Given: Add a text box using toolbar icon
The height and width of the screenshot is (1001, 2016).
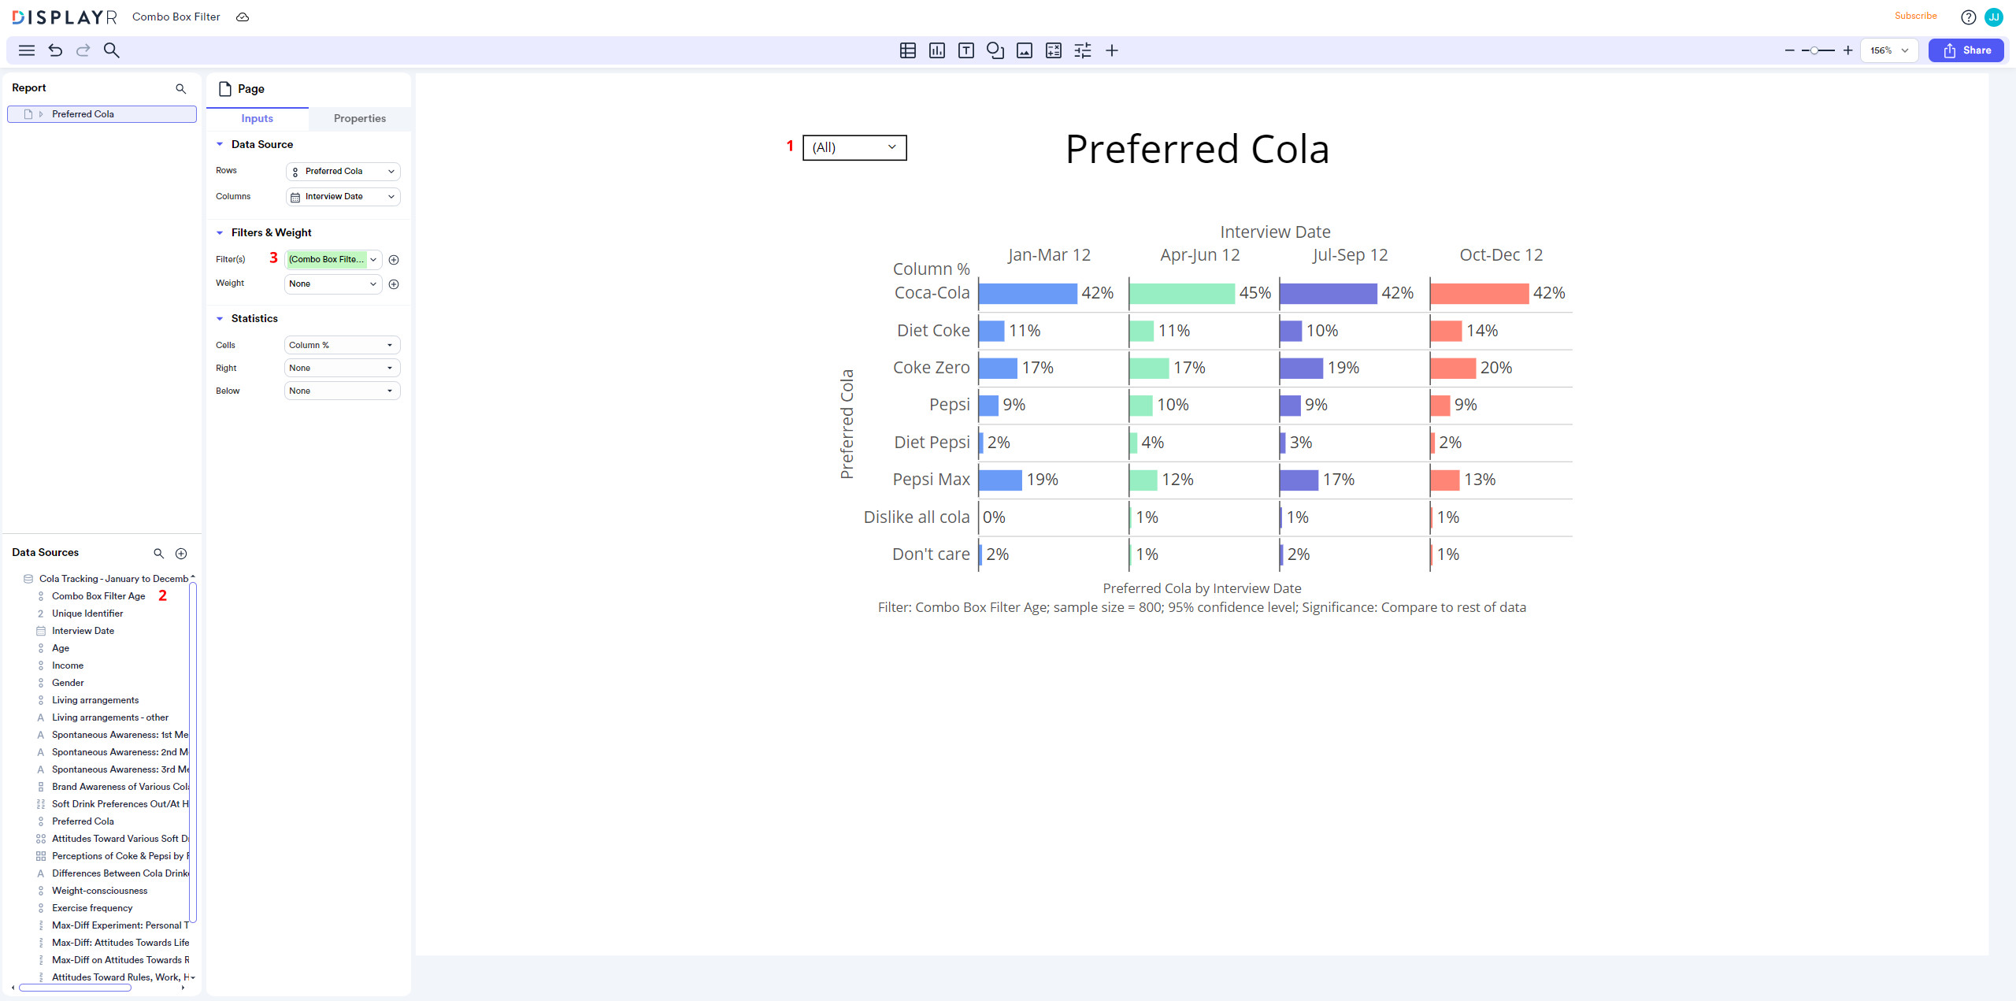Looking at the screenshot, I should (x=965, y=50).
